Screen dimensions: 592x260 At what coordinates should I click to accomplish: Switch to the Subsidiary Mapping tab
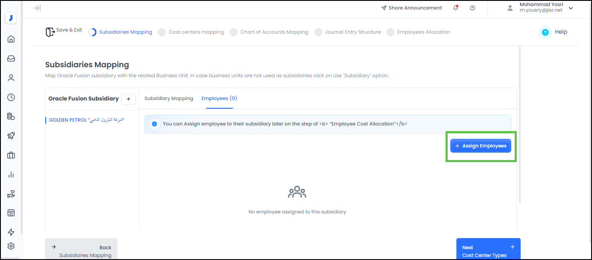169,98
